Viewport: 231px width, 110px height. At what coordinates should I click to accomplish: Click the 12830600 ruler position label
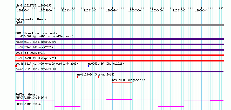point(201,10)
